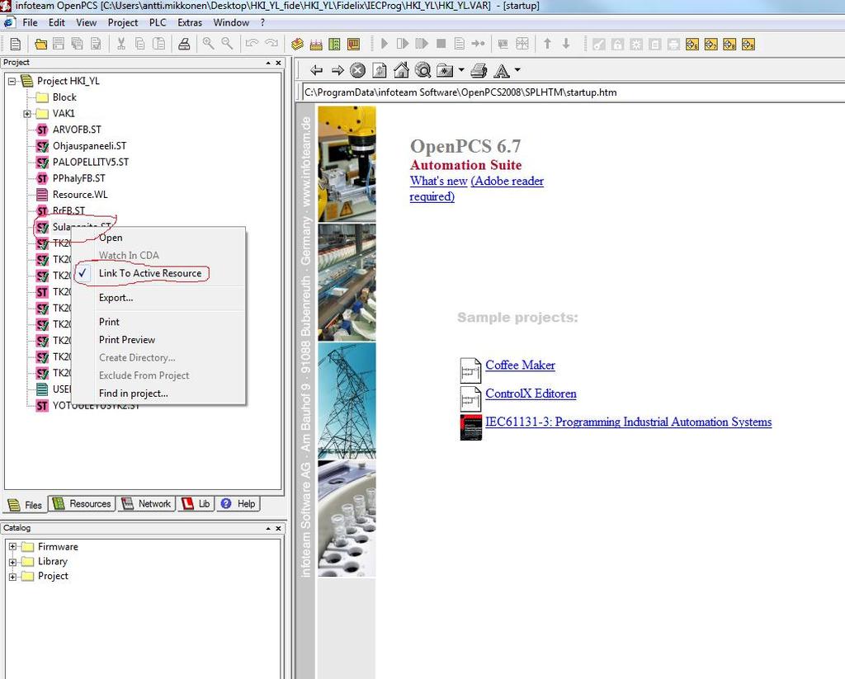Screen dimensions: 845x679
Task: Choose Open in the context menu
Action: click(111, 238)
